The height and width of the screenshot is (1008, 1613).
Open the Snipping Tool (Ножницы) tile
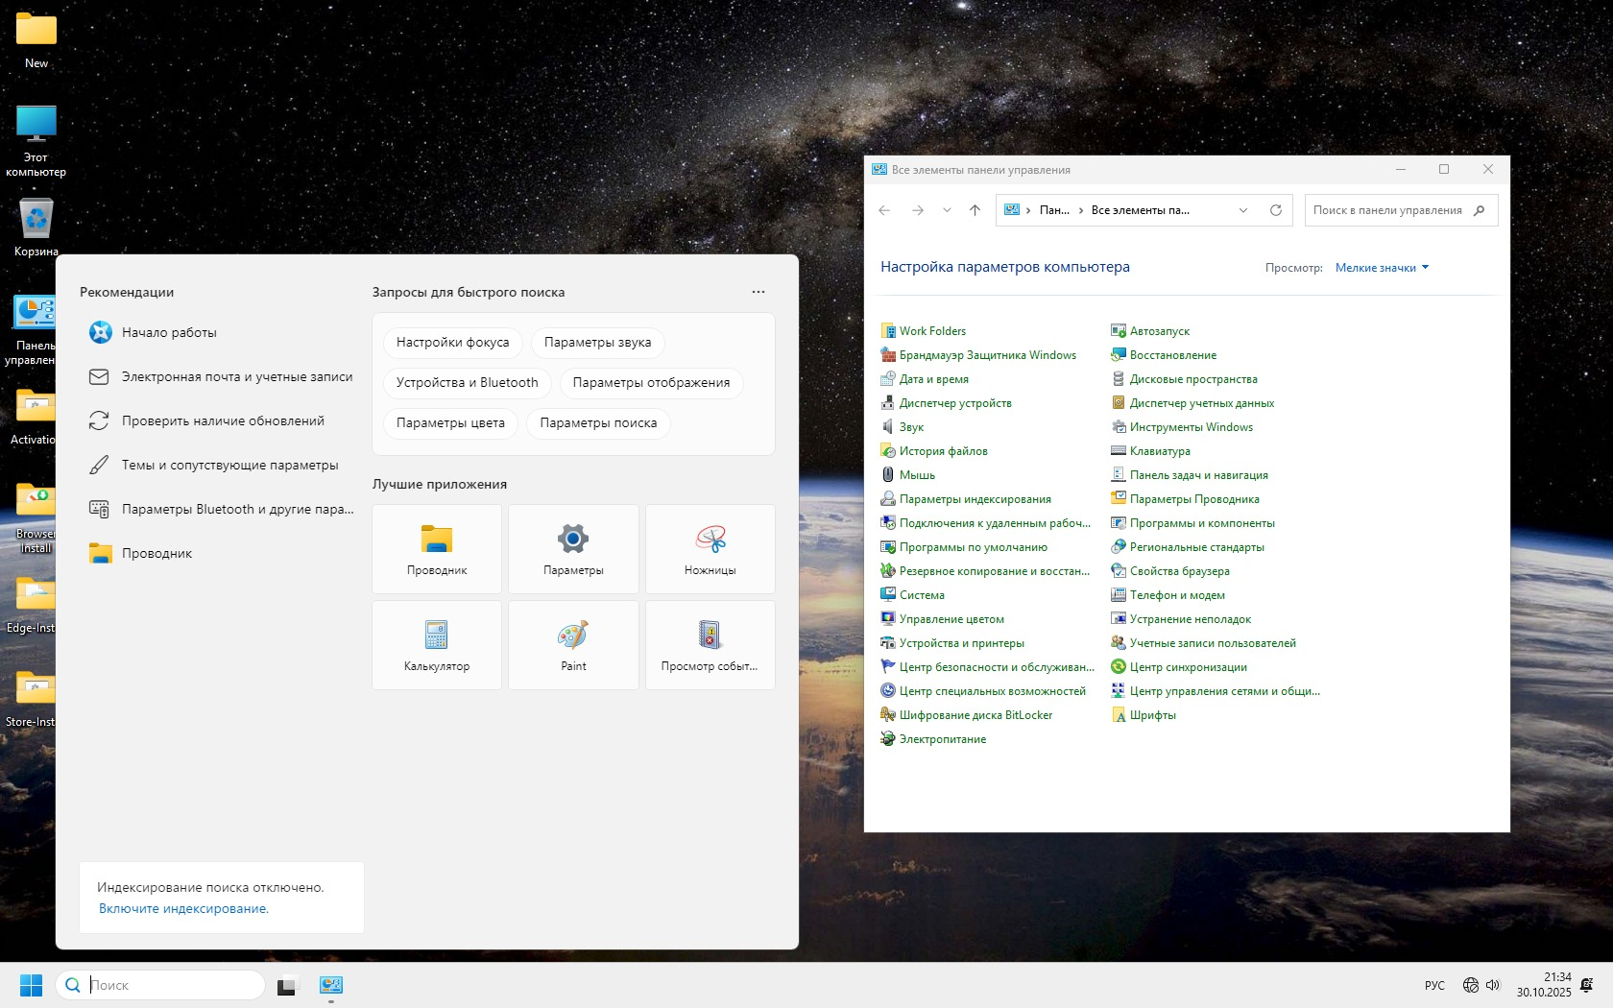coord(710,548)
